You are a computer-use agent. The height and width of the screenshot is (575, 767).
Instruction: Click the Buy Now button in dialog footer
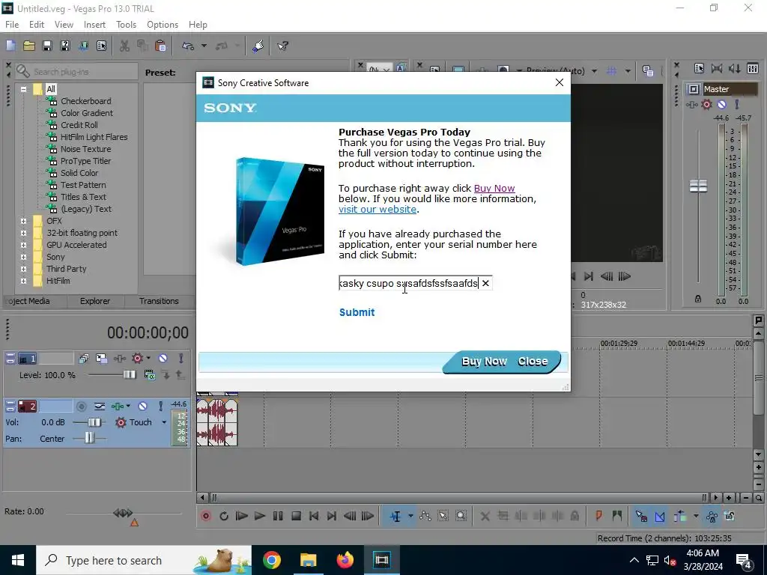(x=485, y=362)
